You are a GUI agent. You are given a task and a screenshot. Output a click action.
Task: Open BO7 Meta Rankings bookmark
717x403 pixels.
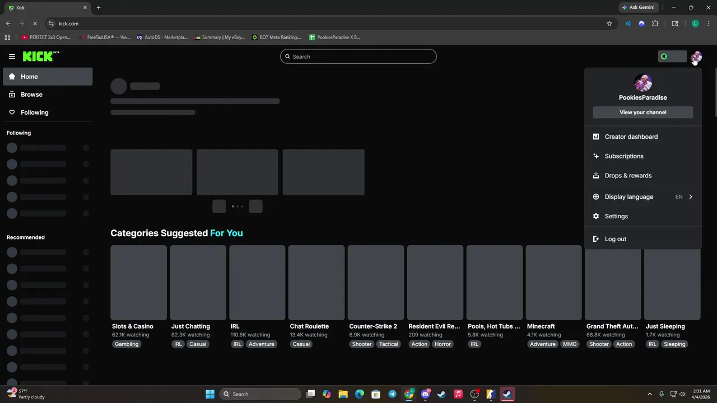(277, 38)
